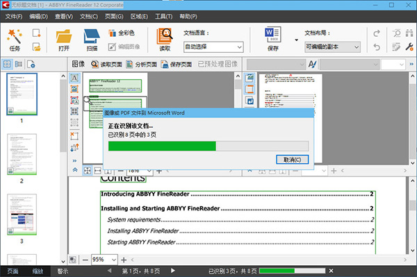
Task: Expand text toolbar overflow chevron
Action: click(411, 64)
